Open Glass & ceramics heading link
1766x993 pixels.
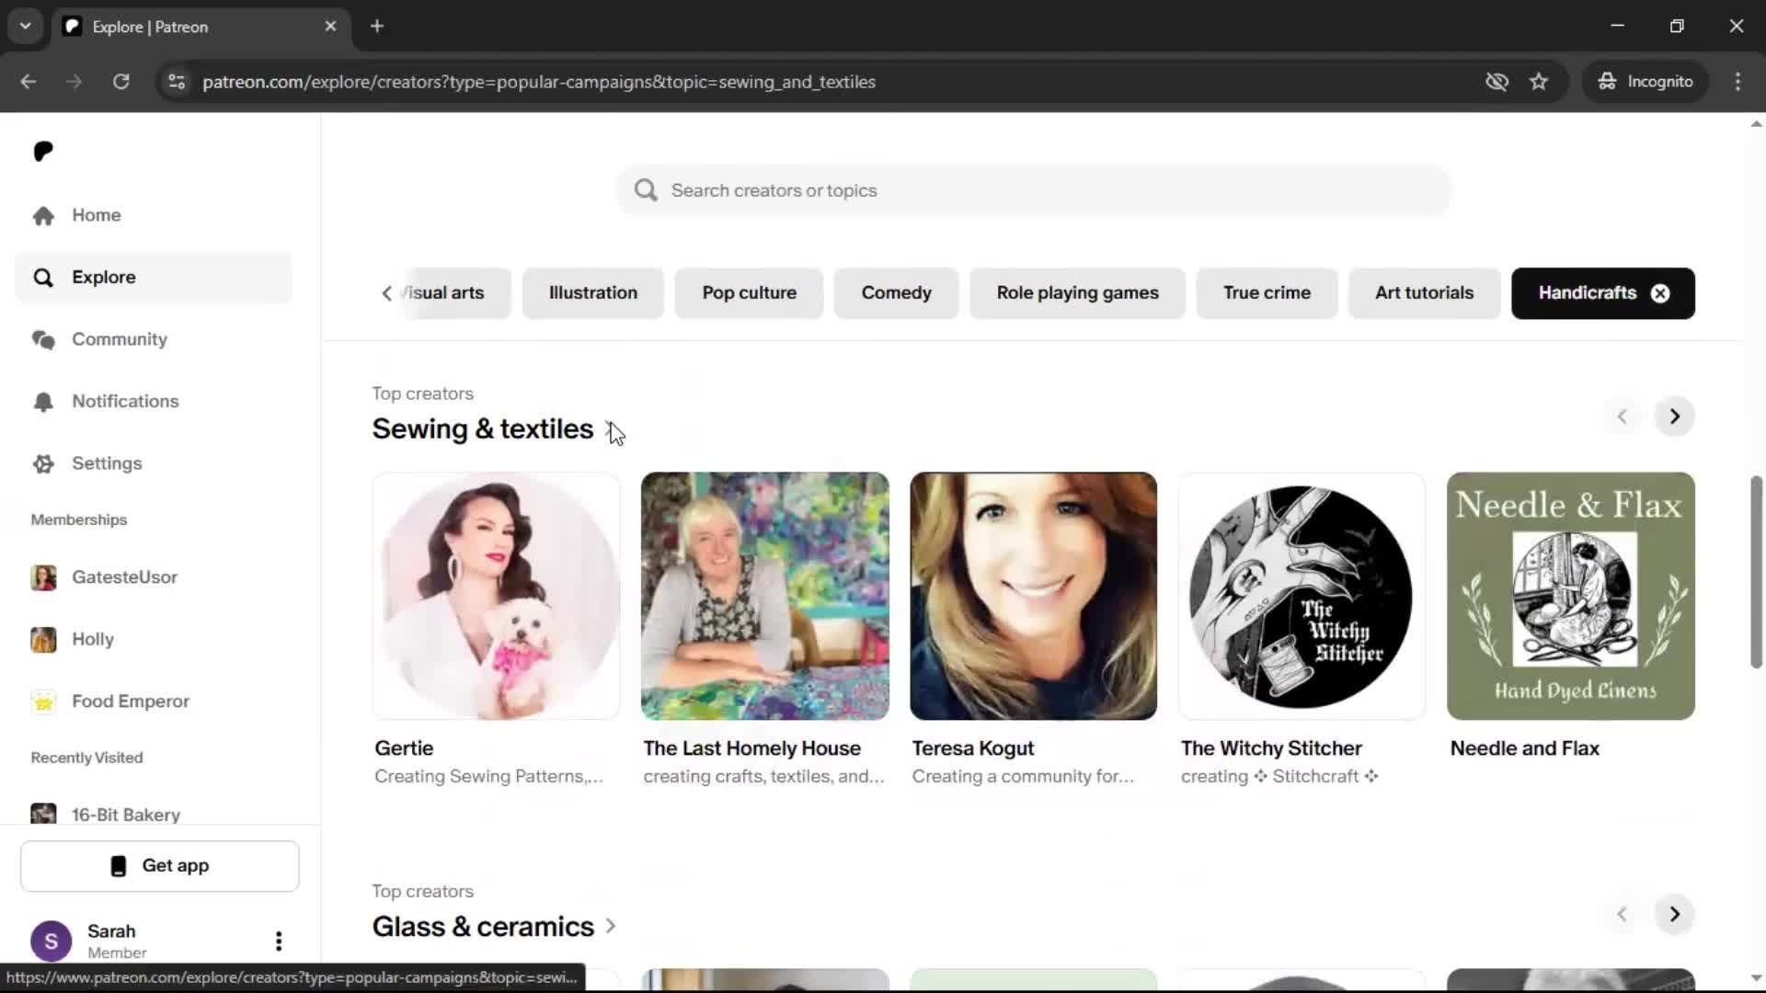pyautogui.click(x=483, y=927)
